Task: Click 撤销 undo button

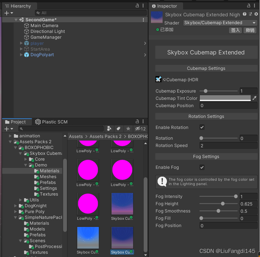Action: (250, 30)
